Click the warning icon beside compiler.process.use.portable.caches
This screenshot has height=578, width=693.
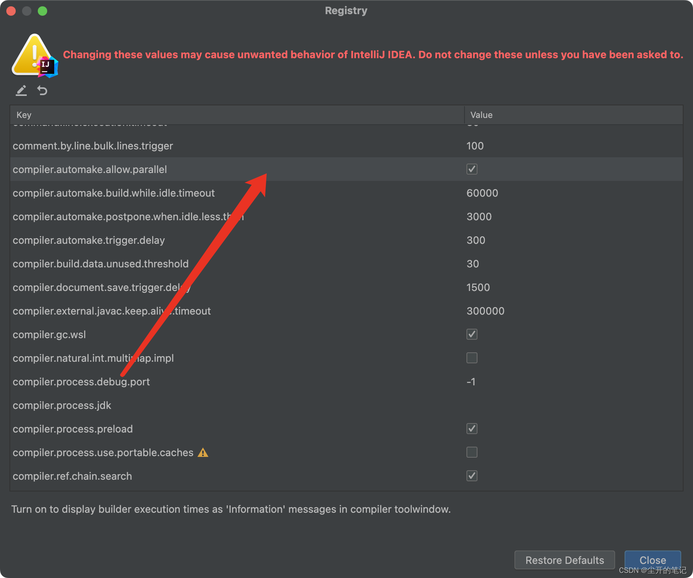click(203, 453)
